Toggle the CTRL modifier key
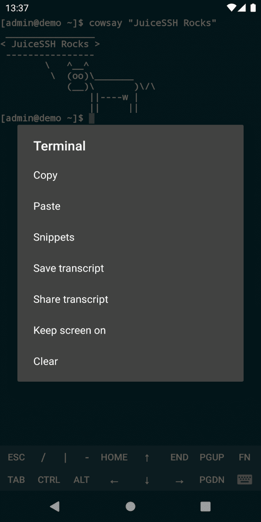This screenshot has height=522, width=261. [49, 480]
